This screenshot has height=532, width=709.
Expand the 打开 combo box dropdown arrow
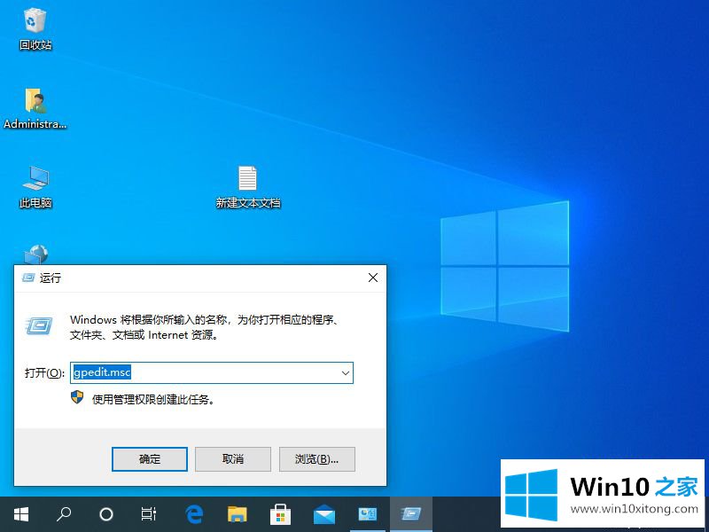(344, 373)
